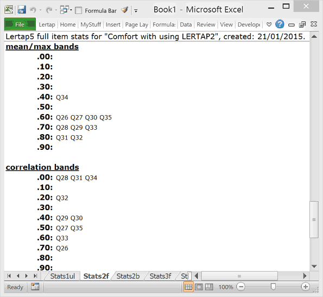Switch to Normal view in status bar

[188, 287]
